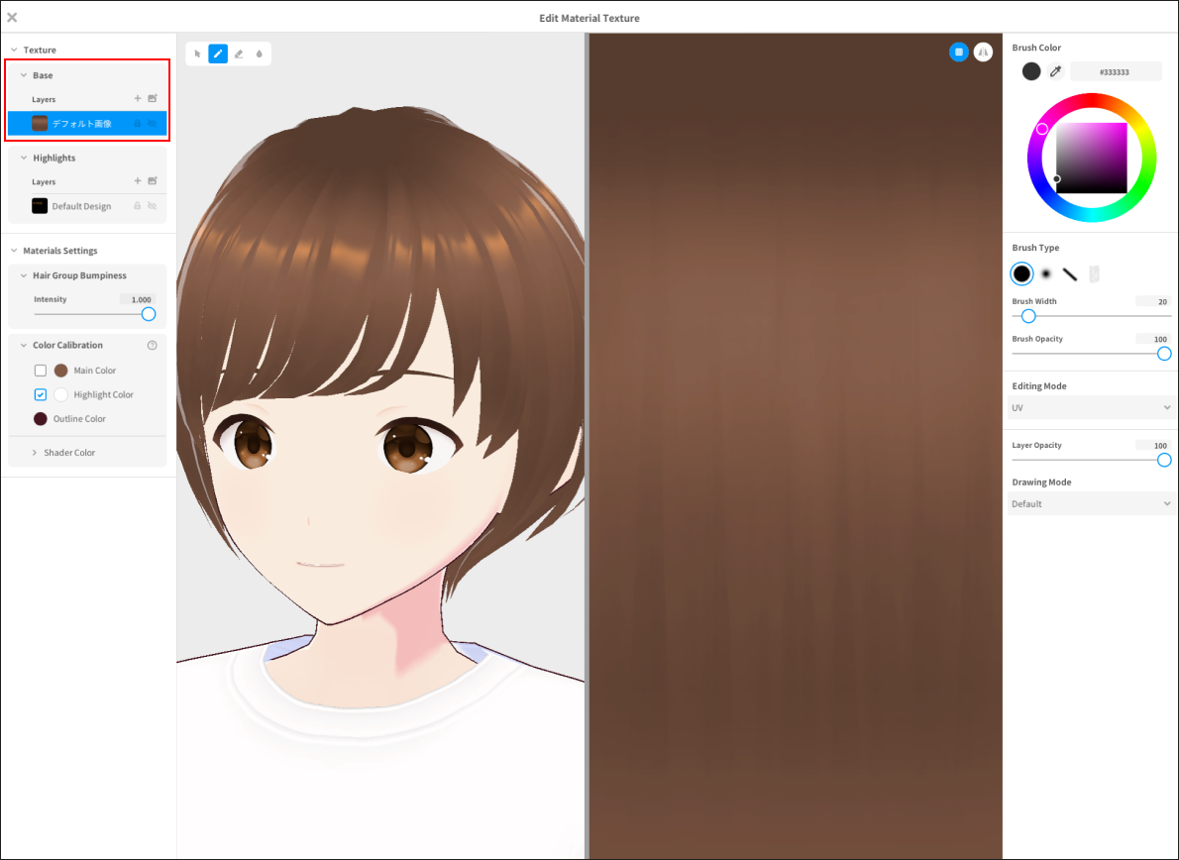This screenshot has width=1179, height=860.
Task: Pick a color with the eyedropper
Action: [1055, 70]
